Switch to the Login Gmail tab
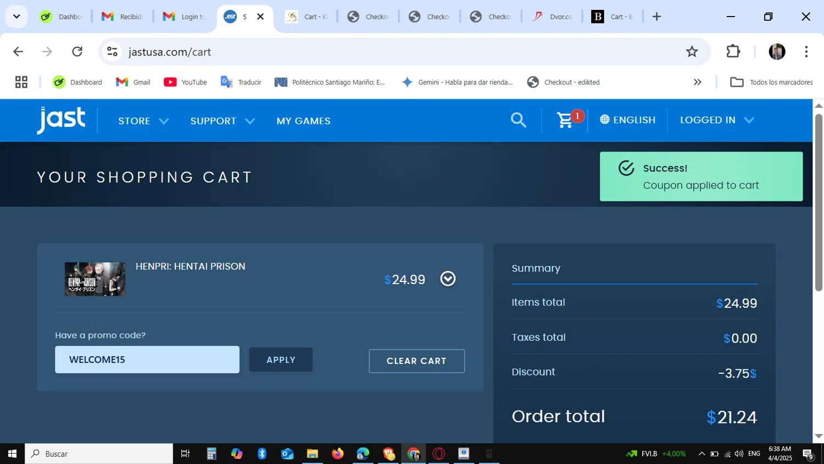824x464 pixels. [x=184, y=16]
